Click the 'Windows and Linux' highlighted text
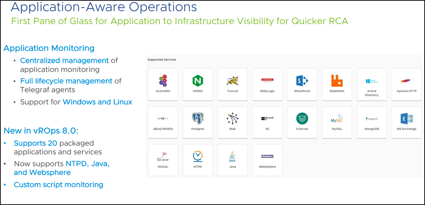Image resolution: width=425 pixels, height=205 pixels. [97, 102]
